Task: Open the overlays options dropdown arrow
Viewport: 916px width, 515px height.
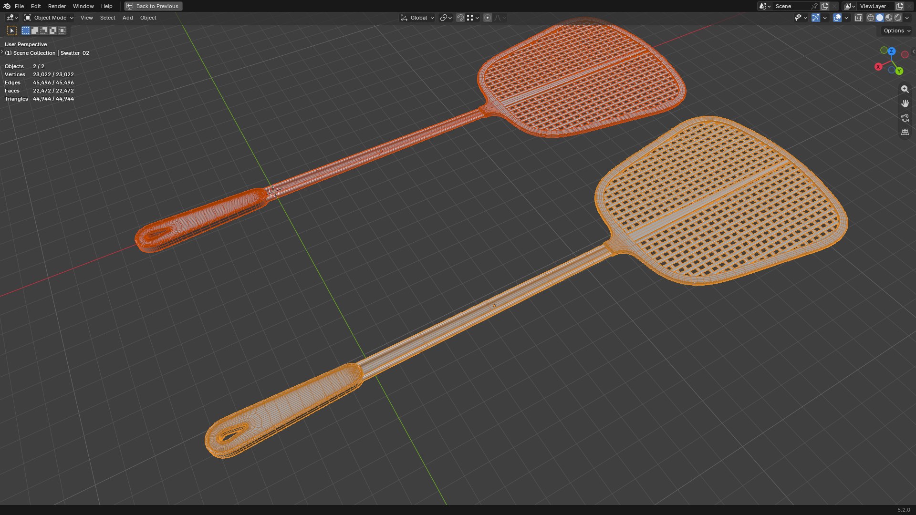Action: point(846,18)
